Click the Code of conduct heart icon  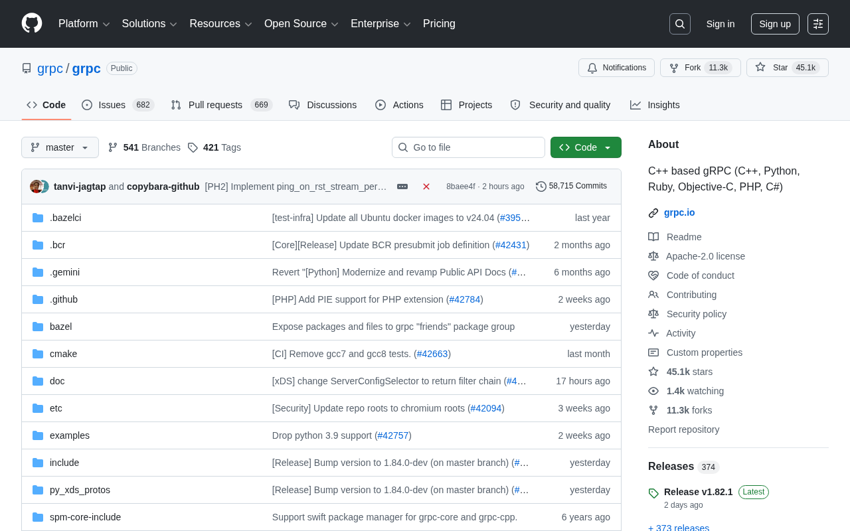653,275
